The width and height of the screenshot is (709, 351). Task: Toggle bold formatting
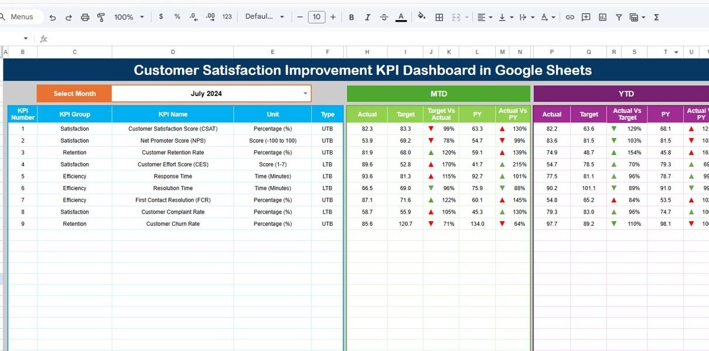tap(352, 18)
